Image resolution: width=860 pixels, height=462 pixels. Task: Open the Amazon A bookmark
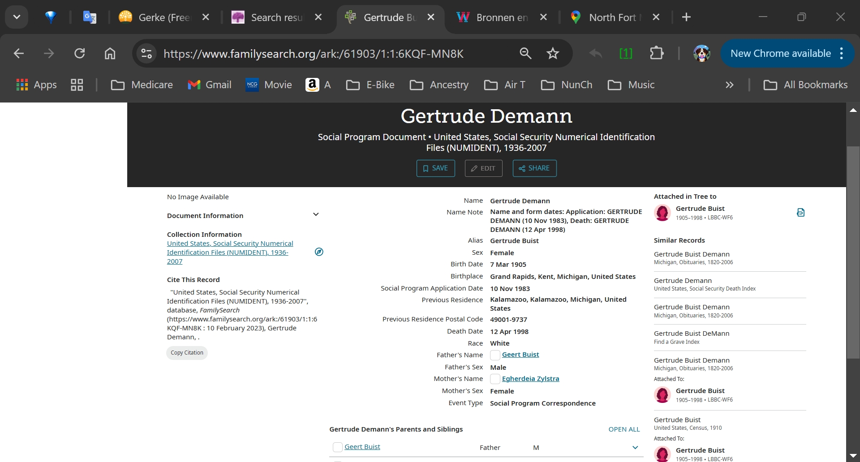click(318, 85)
